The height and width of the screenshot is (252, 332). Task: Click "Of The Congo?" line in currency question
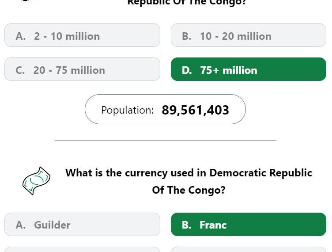coord(189,190)
